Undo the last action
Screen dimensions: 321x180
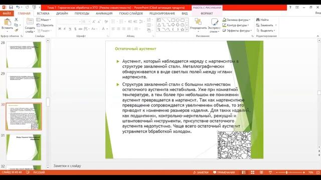coord(18,7)
